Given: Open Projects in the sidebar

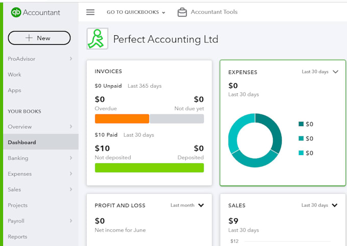Looking at the screenshot, I should (x=18, y=205).
